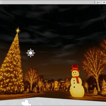
Task: Click the snowman sprite in the scene
Action: (77, 81)
